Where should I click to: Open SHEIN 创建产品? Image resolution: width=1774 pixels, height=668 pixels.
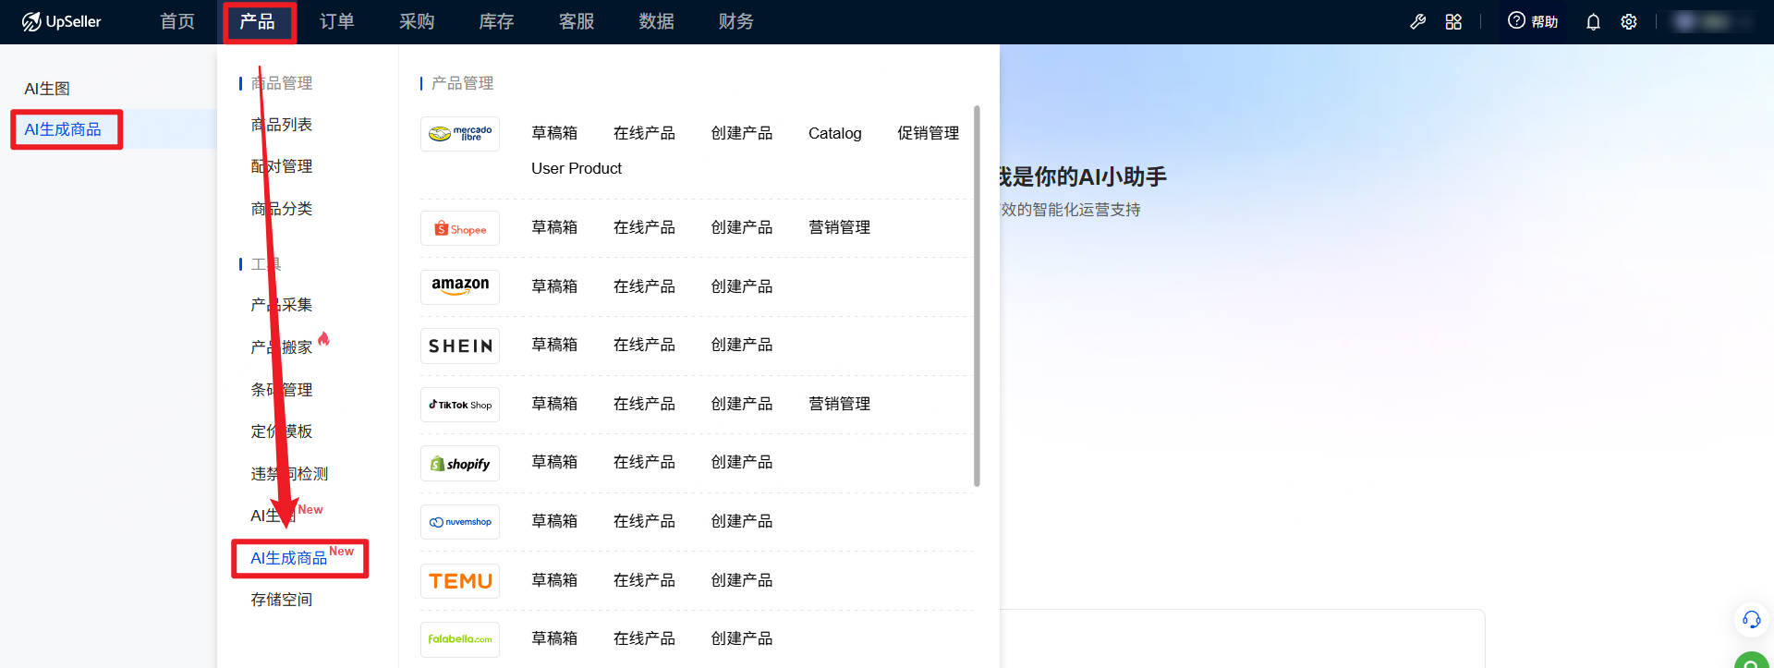[742, 345]
